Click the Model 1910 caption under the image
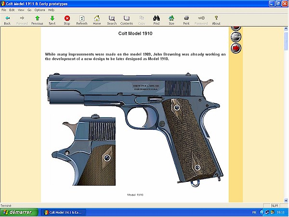The width and height of the screenshot is (289, 217). point(135,195)
